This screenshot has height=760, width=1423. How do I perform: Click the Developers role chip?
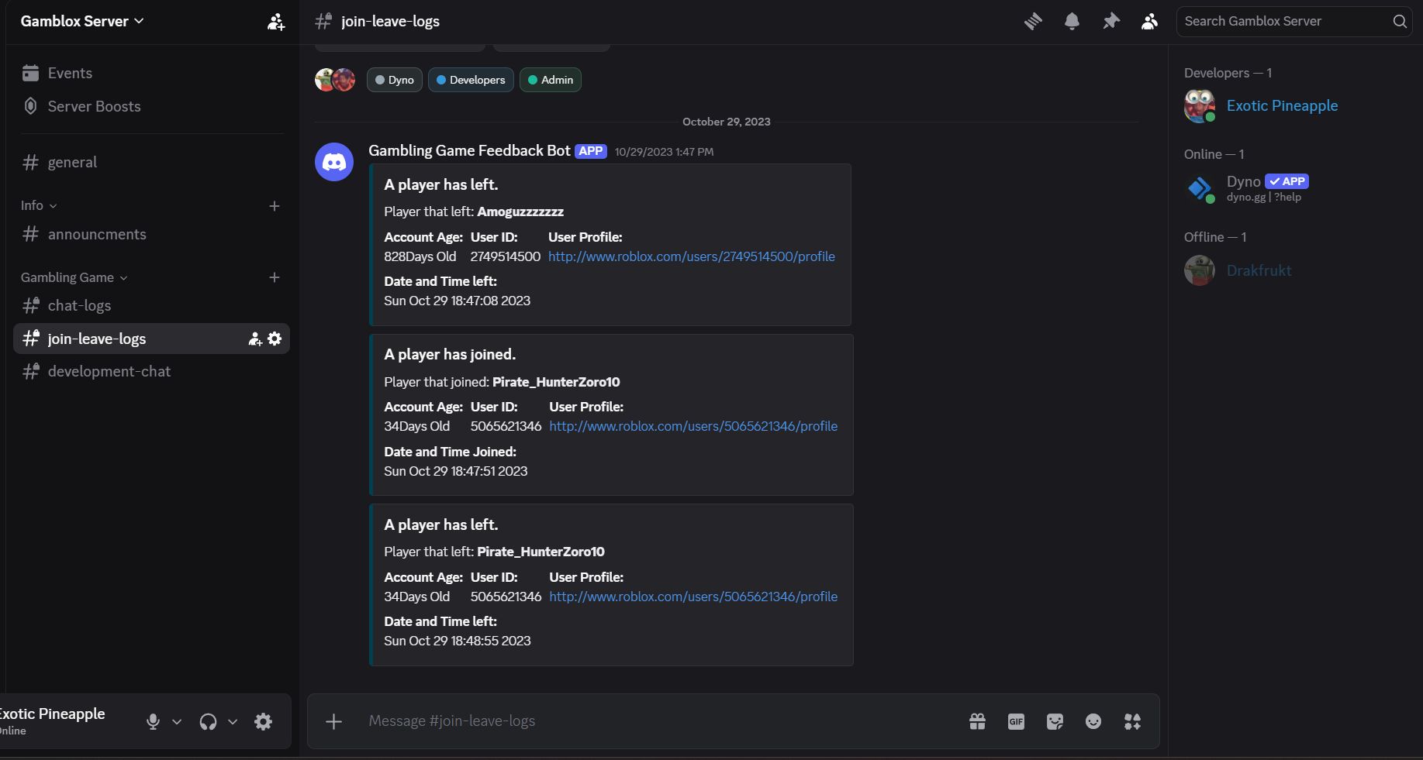pos(471,80)
